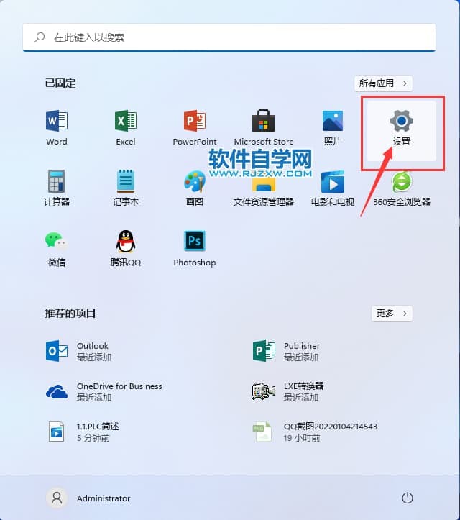
Task: Open 设置 (Settings) gear icon
Action: (401, 122)
